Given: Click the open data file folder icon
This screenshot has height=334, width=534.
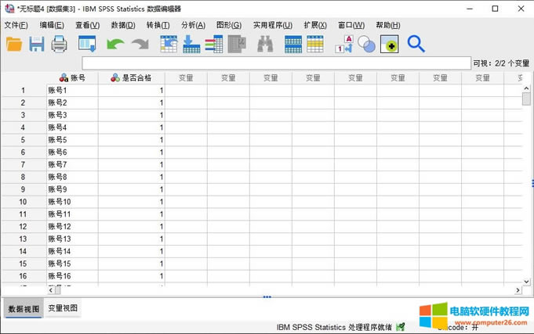Looking at the screenshot, I should tap(14, 45).
